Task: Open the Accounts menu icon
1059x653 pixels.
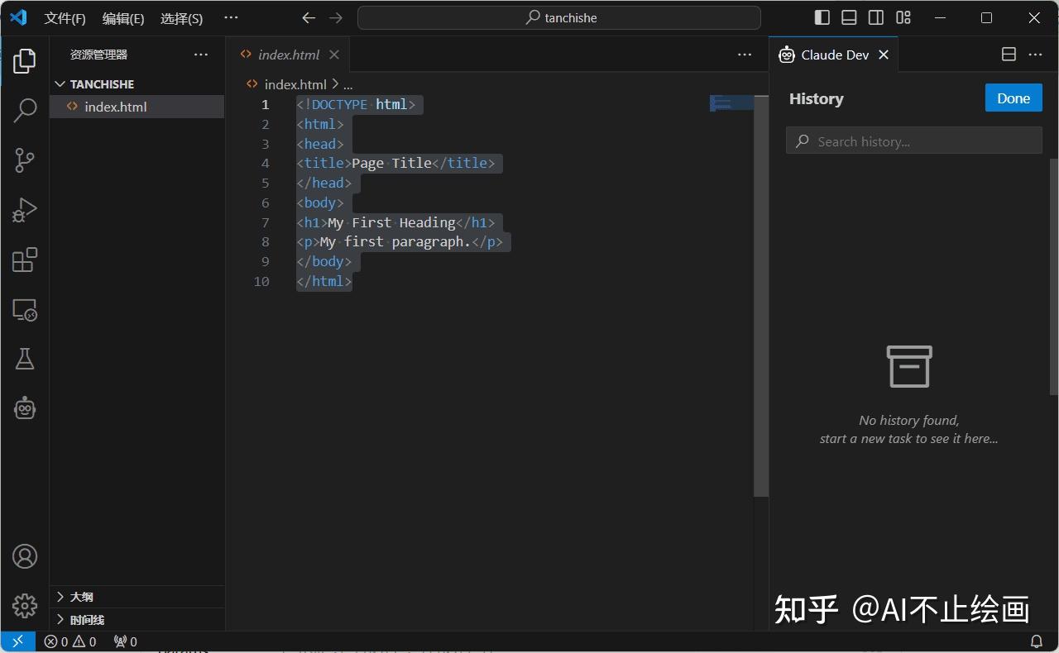Action: click(25, 556)
